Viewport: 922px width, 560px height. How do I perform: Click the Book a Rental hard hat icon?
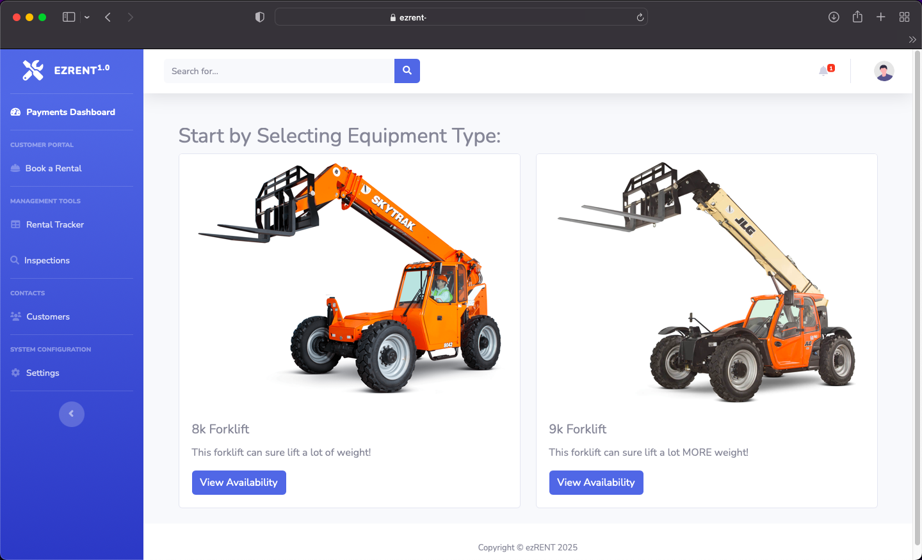(x=15, y=168)
